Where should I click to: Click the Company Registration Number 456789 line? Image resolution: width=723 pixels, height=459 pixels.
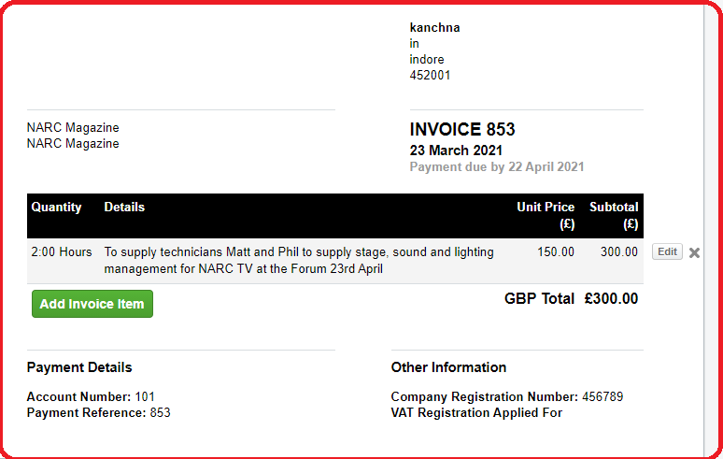pyautogui.click(x=506, y=396)
